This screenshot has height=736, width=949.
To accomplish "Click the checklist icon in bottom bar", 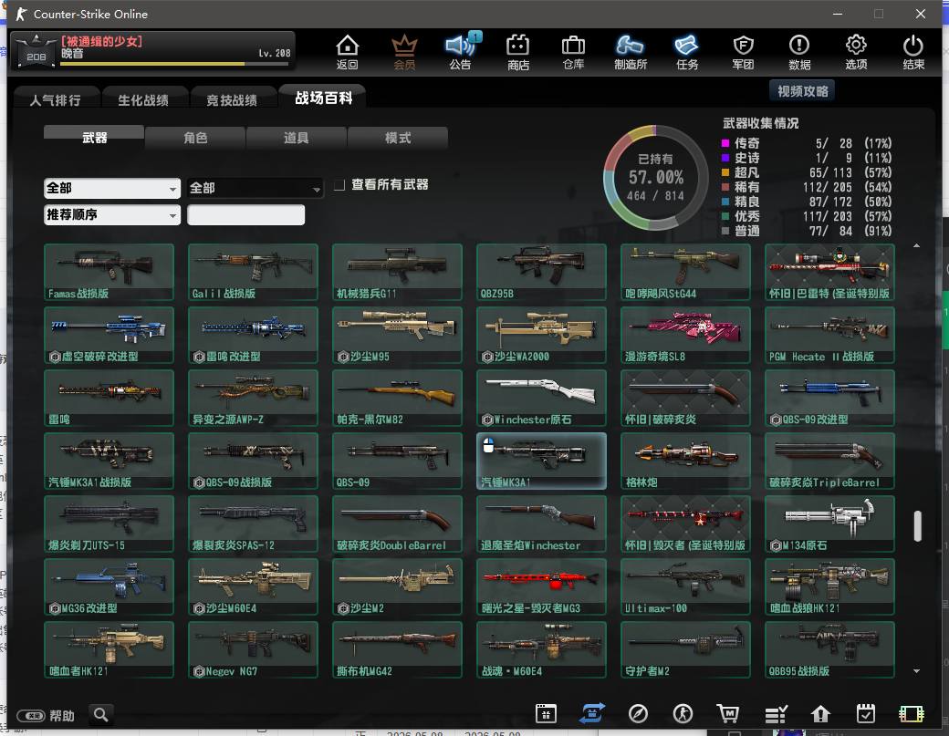I will pos(776,714).
